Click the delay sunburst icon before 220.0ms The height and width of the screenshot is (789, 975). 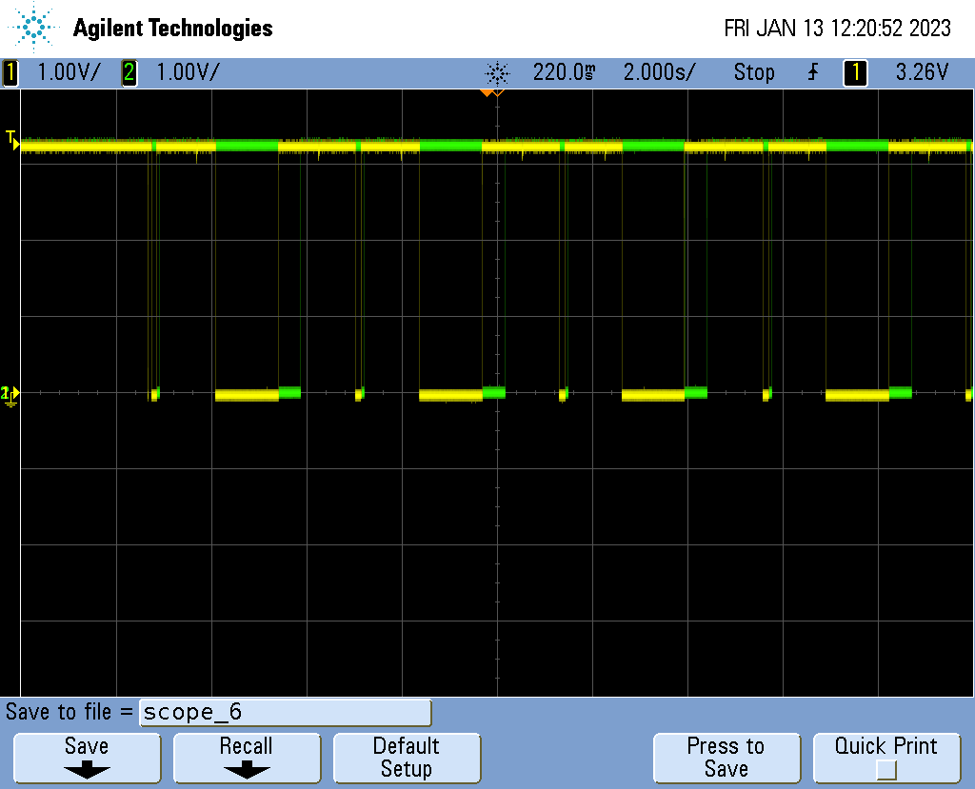click(497, 72)
